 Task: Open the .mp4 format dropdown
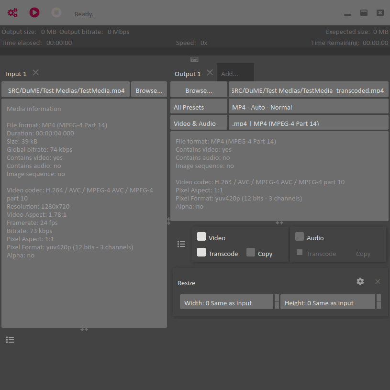pyautogui.click(x=308, y=123)
